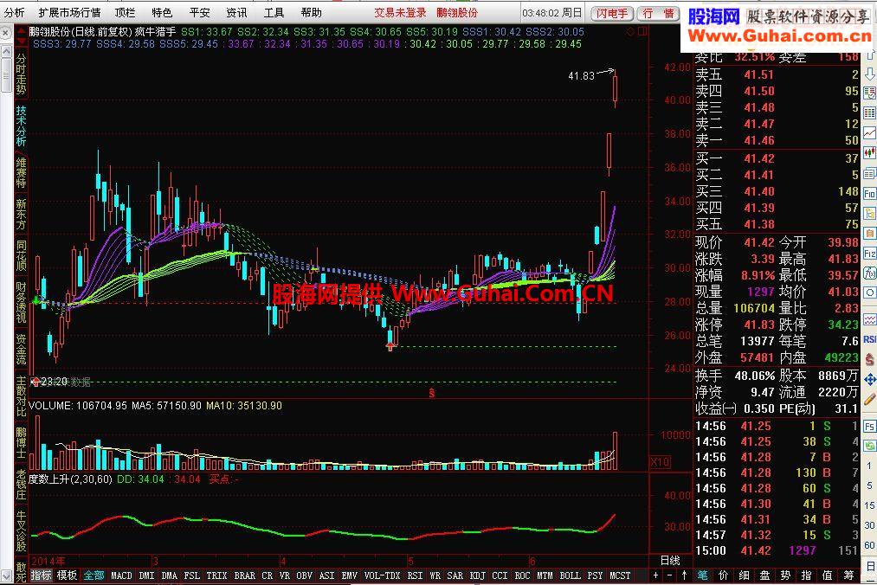Click the minus zoom button at bottom
This screenshot has height=585, width=877.
tap(669, 575)
